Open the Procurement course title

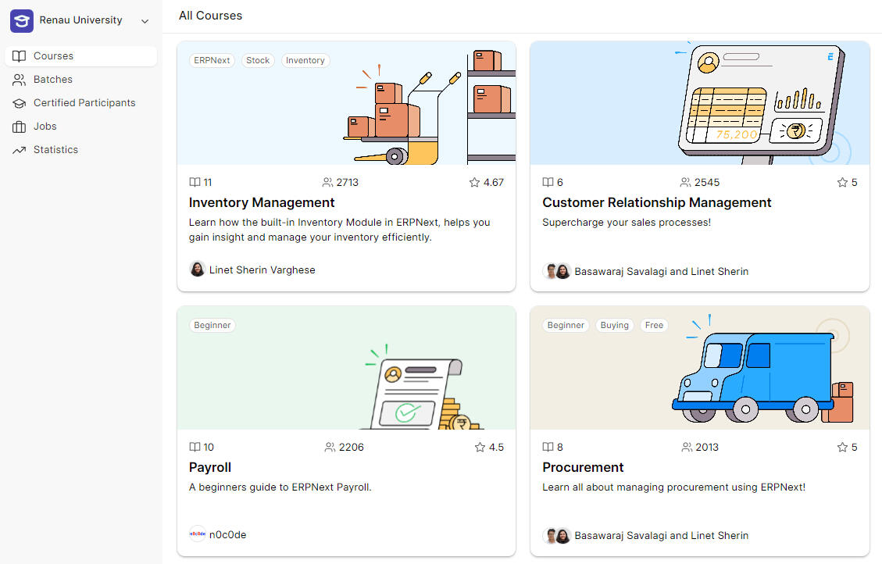pyautogui.click(x=583, y=467)
